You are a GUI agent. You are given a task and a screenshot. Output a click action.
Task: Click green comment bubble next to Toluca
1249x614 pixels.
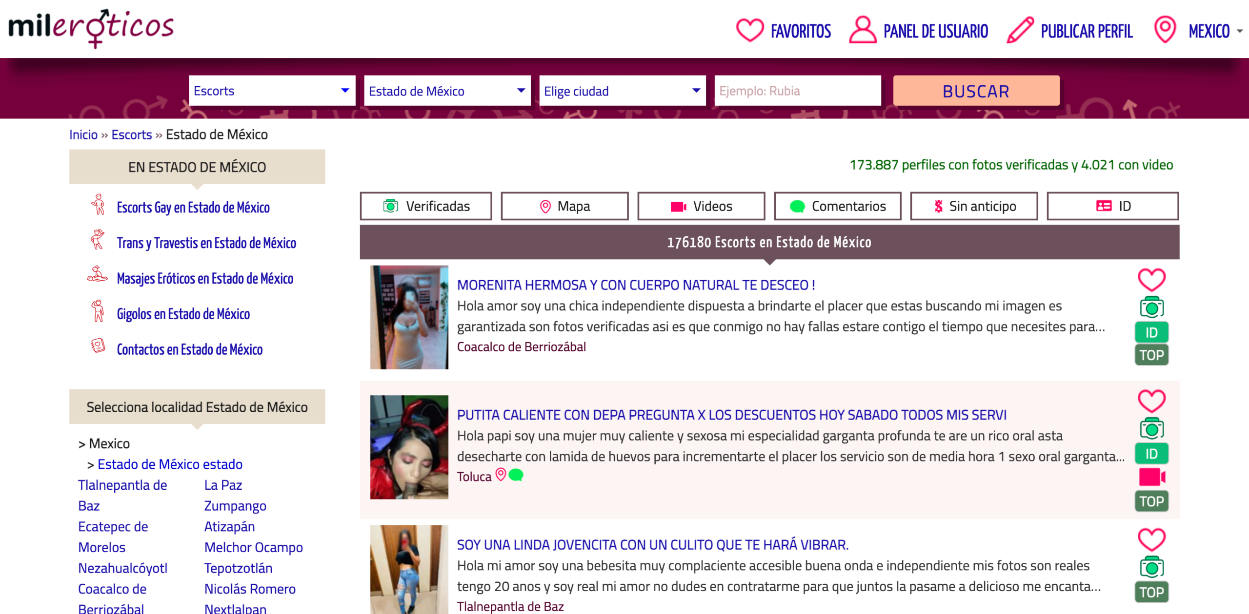click(516, 475)
